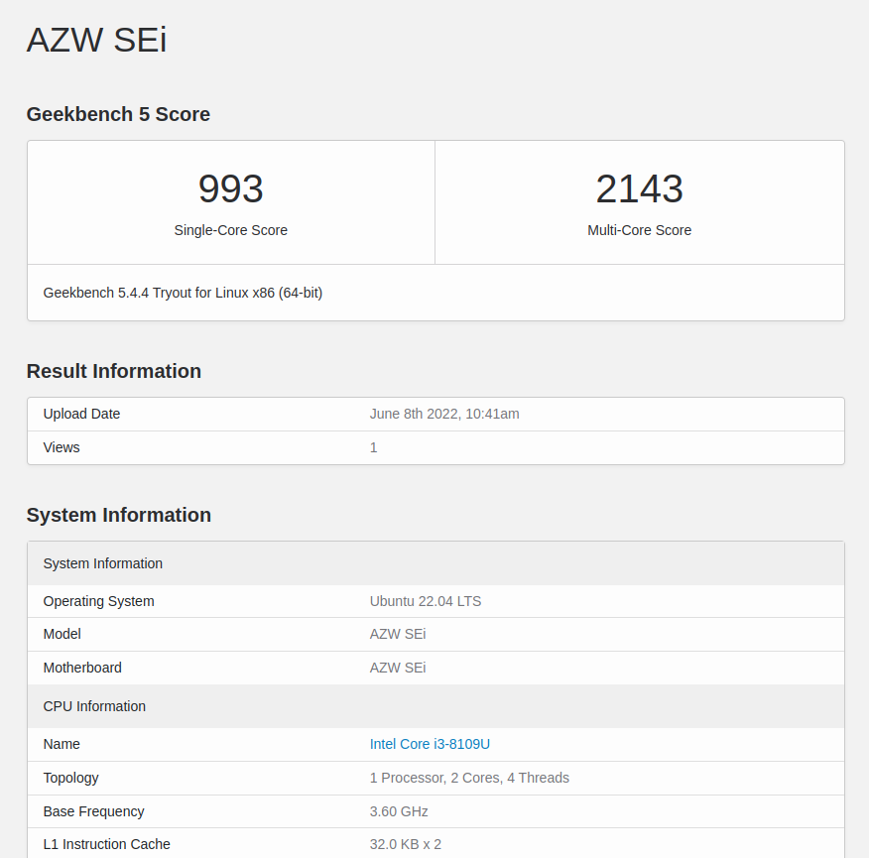Image resolution: width=869 pixels, height=858 pixels.
Task: Select the 'Upload Date' label
Action: [x=81, y=414]
